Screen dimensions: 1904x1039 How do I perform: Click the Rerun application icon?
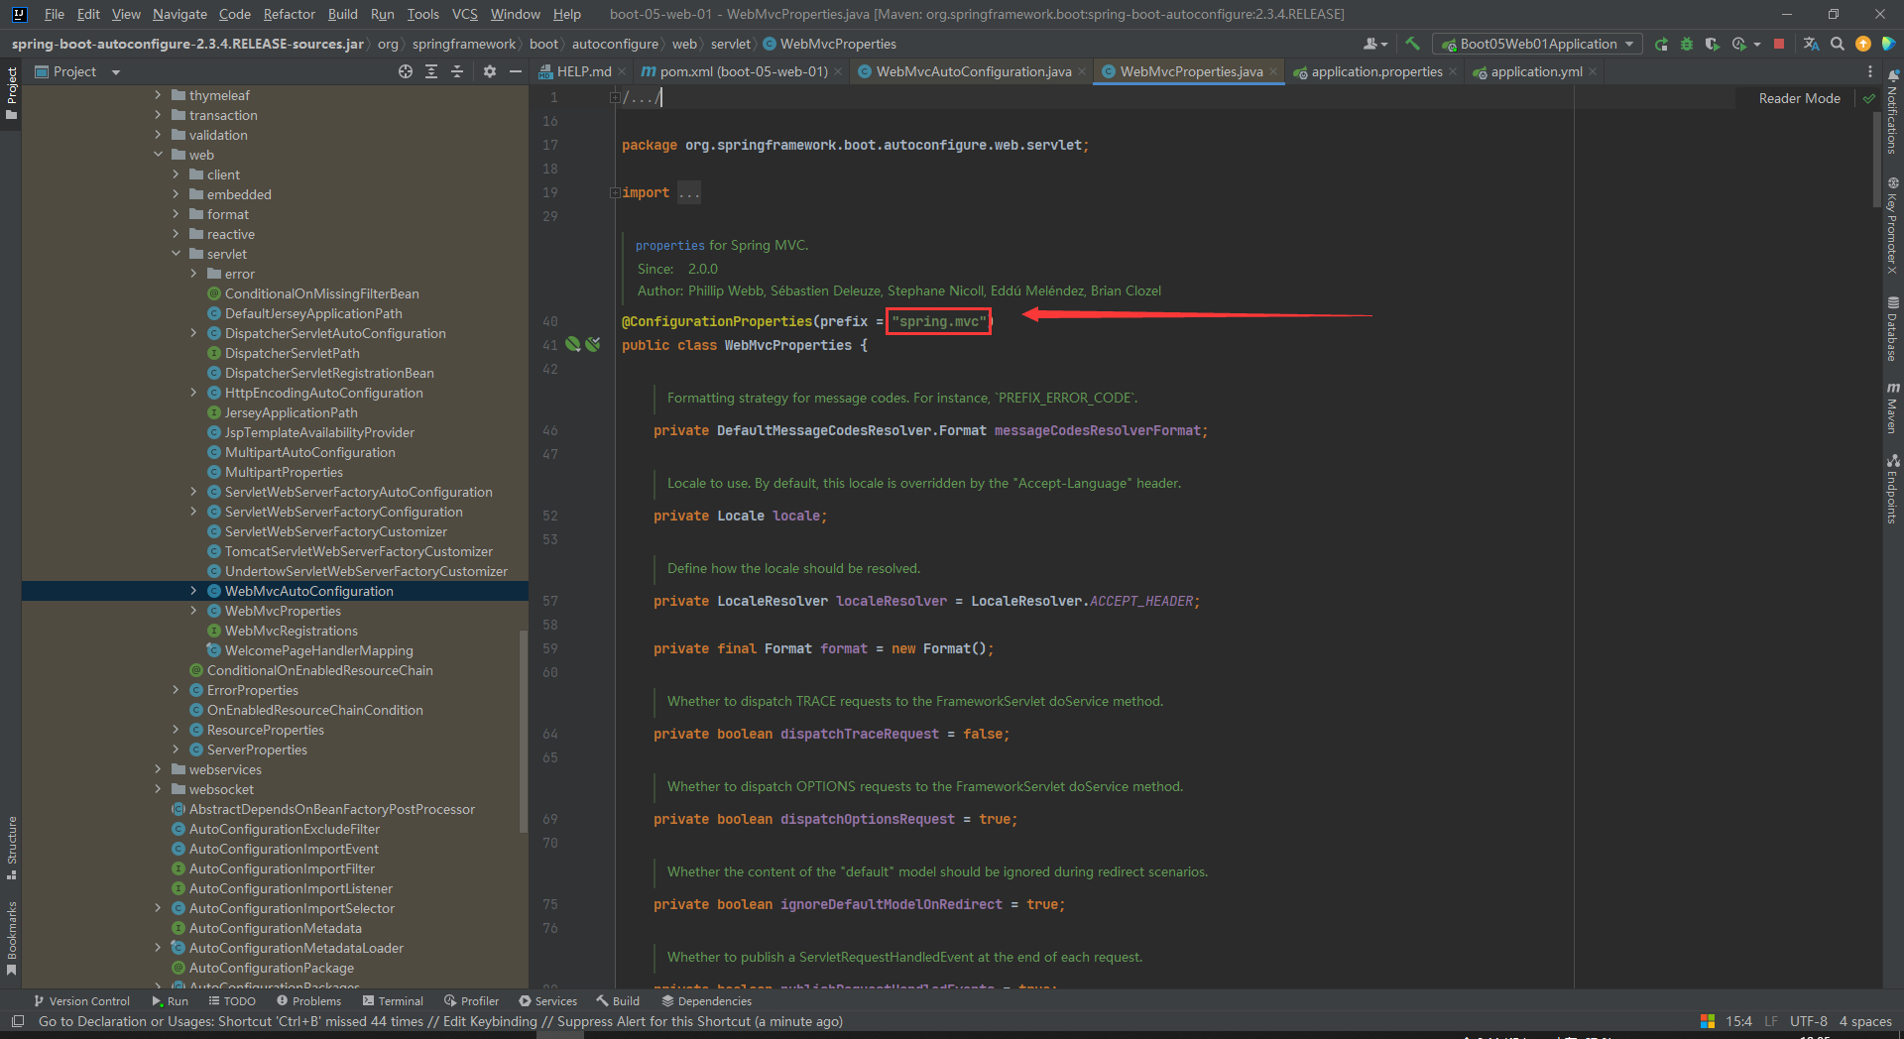(x=1661, y=44)
